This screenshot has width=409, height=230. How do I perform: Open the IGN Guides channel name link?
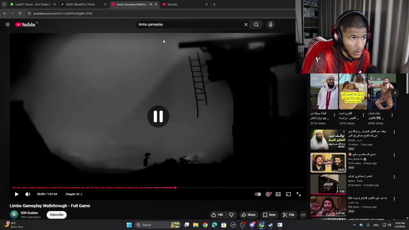(29, 213)
